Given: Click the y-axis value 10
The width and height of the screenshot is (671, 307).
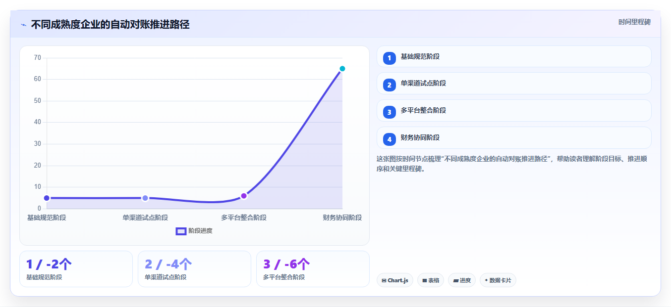Looking at the screenshot, I should pyautogui.click(x=38, y=187).
